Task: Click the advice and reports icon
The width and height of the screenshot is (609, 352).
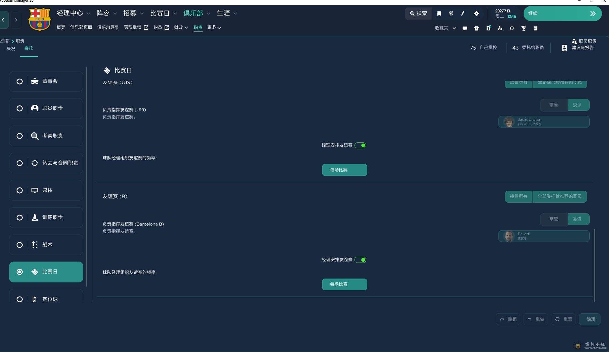Action: click(x=564, y=48)
